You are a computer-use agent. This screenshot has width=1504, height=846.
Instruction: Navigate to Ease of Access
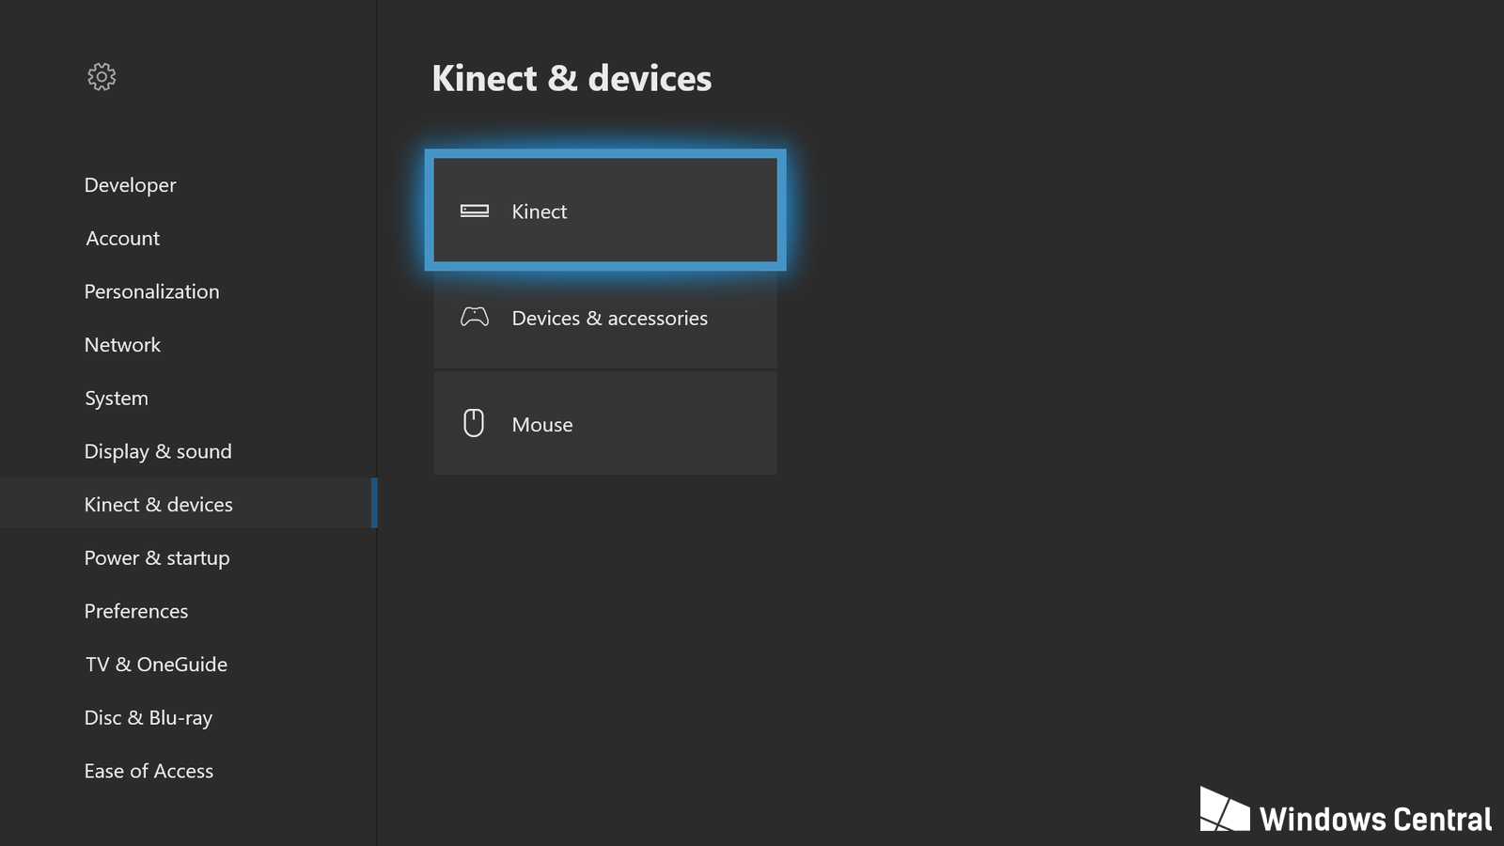click(149, 771)
